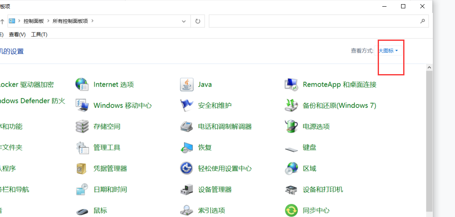Click the 索引选项 link
The width and height of the screenshot is (455, 217).
pos(211,210)
